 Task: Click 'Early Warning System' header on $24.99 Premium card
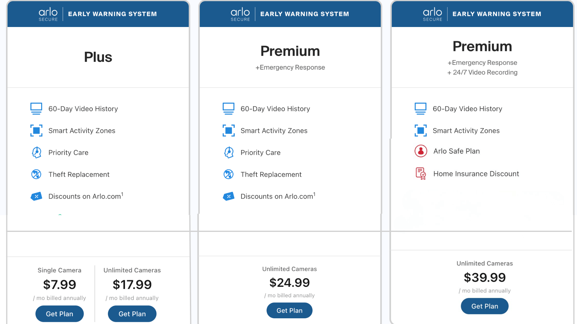point(304,14)
